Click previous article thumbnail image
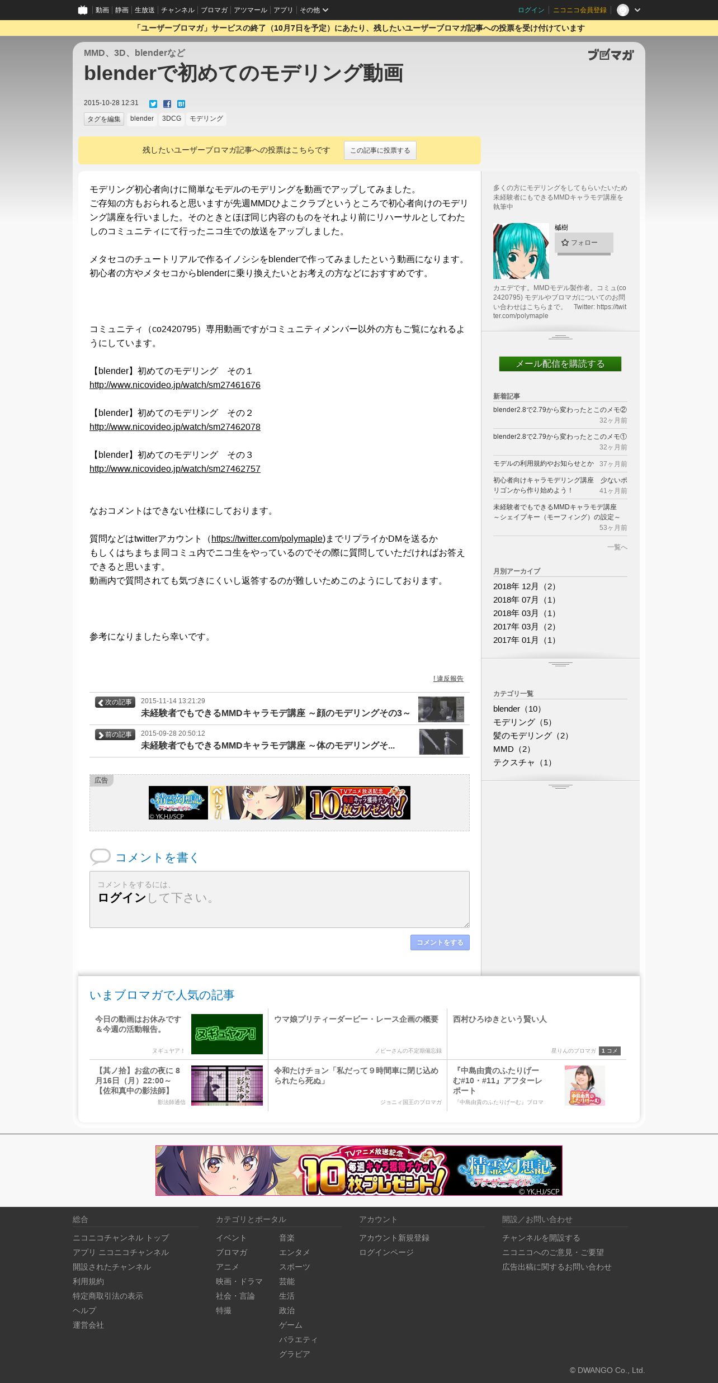This screenshot has width=718, height=1383. pyautogui.click(x=441, y=742)
